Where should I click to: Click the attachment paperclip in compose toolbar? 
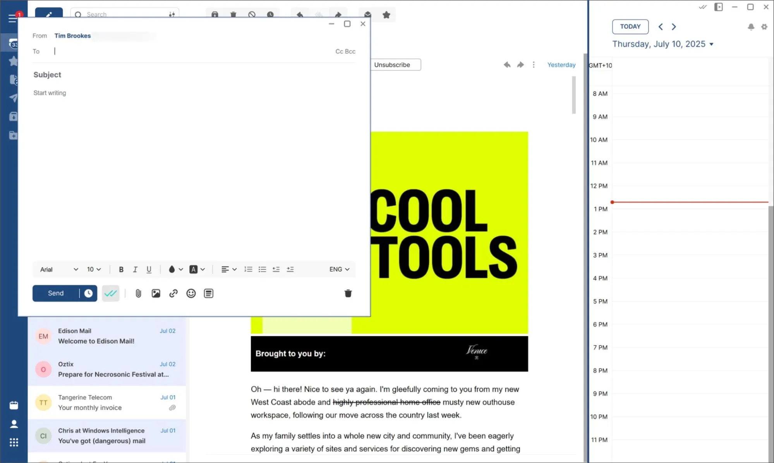[138, 293]
